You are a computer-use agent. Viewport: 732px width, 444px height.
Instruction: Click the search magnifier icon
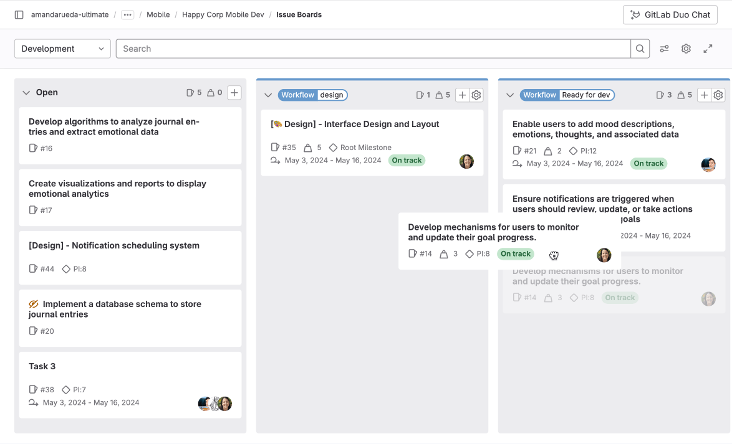tap(640, 49)
